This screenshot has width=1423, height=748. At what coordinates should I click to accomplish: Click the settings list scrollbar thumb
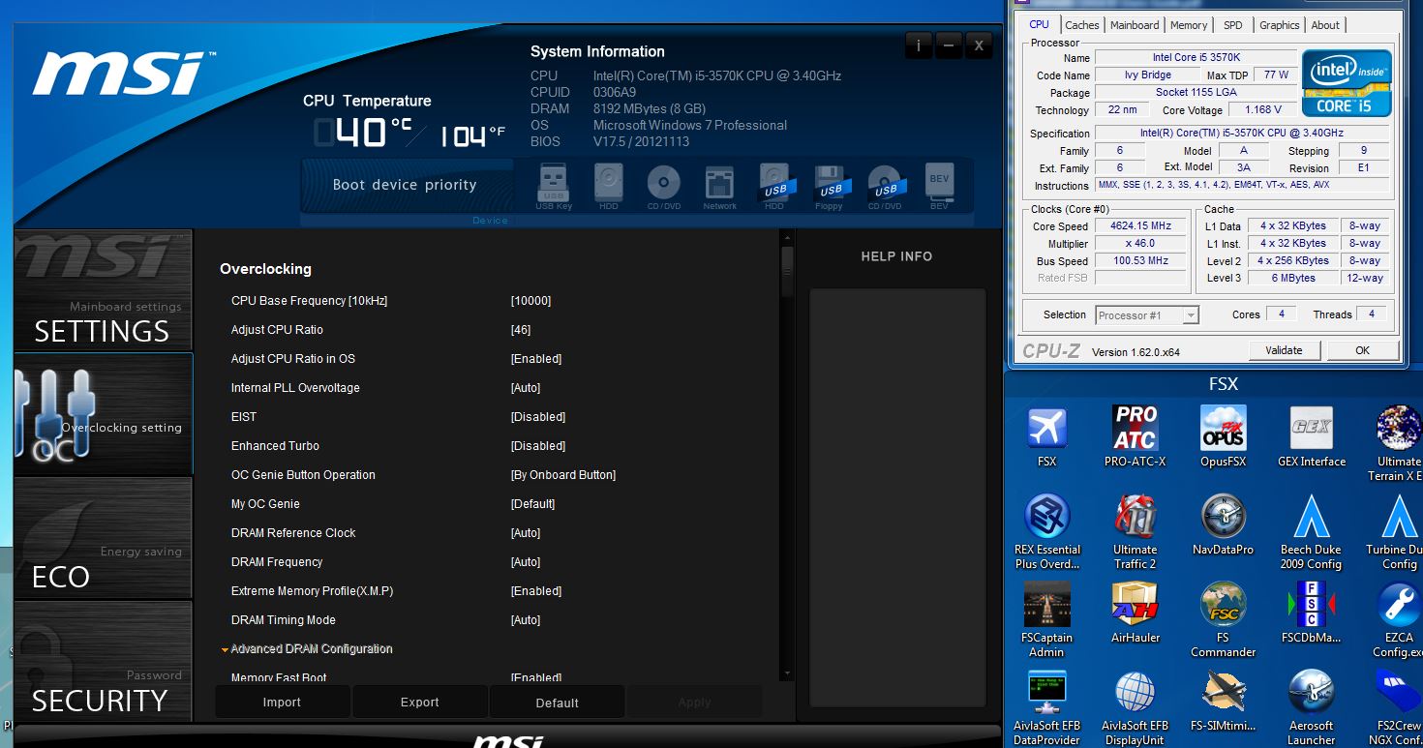coord(787,271)
